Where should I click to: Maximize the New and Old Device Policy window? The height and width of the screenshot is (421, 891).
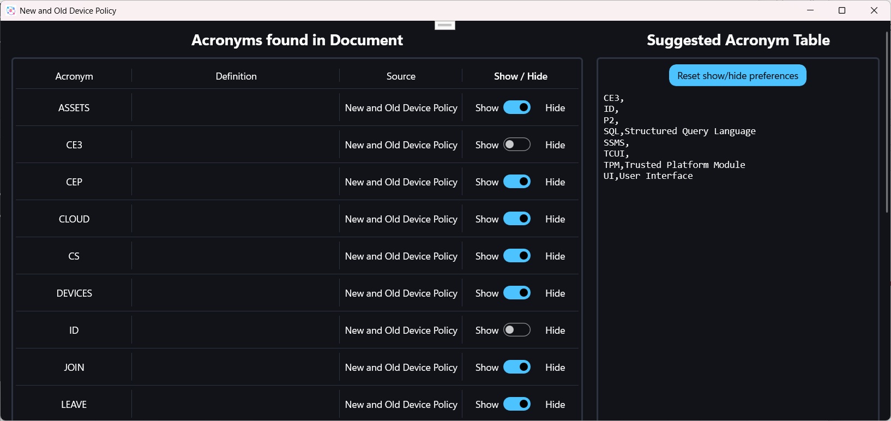842,10
